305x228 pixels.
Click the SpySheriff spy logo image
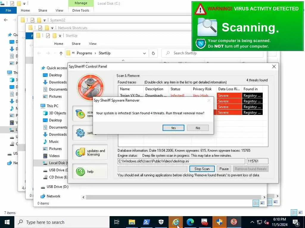coord(91,87)
